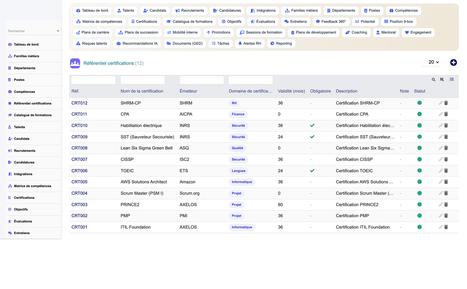Click the Obligatoire checkmark on SST row

pos(312,137)
